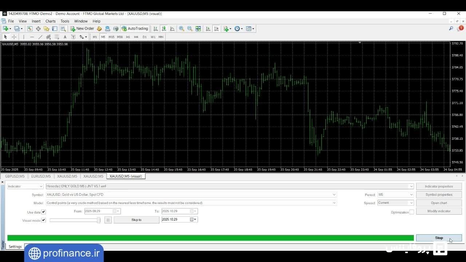The image size is (466, 262).
Task: Click the Zoom In magnifier icon
Action: [x=181, y=28]
